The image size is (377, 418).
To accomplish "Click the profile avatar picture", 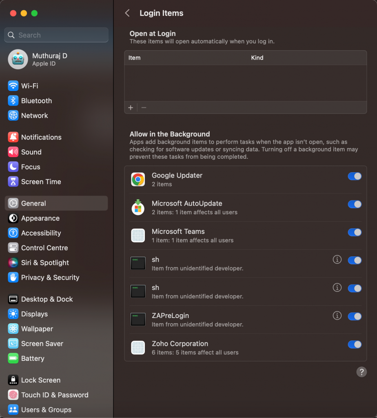I will coord(18,59).
